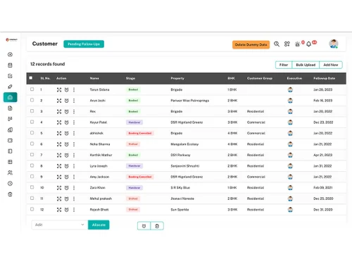Open the three-dot menu for abhishek row
The image size is (352, 264).
coord(74,133)
